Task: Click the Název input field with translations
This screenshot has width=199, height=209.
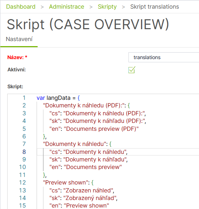Action: (x=164, y=57)
